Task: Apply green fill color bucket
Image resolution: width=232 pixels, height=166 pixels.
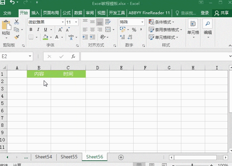Action: [45, 37]
